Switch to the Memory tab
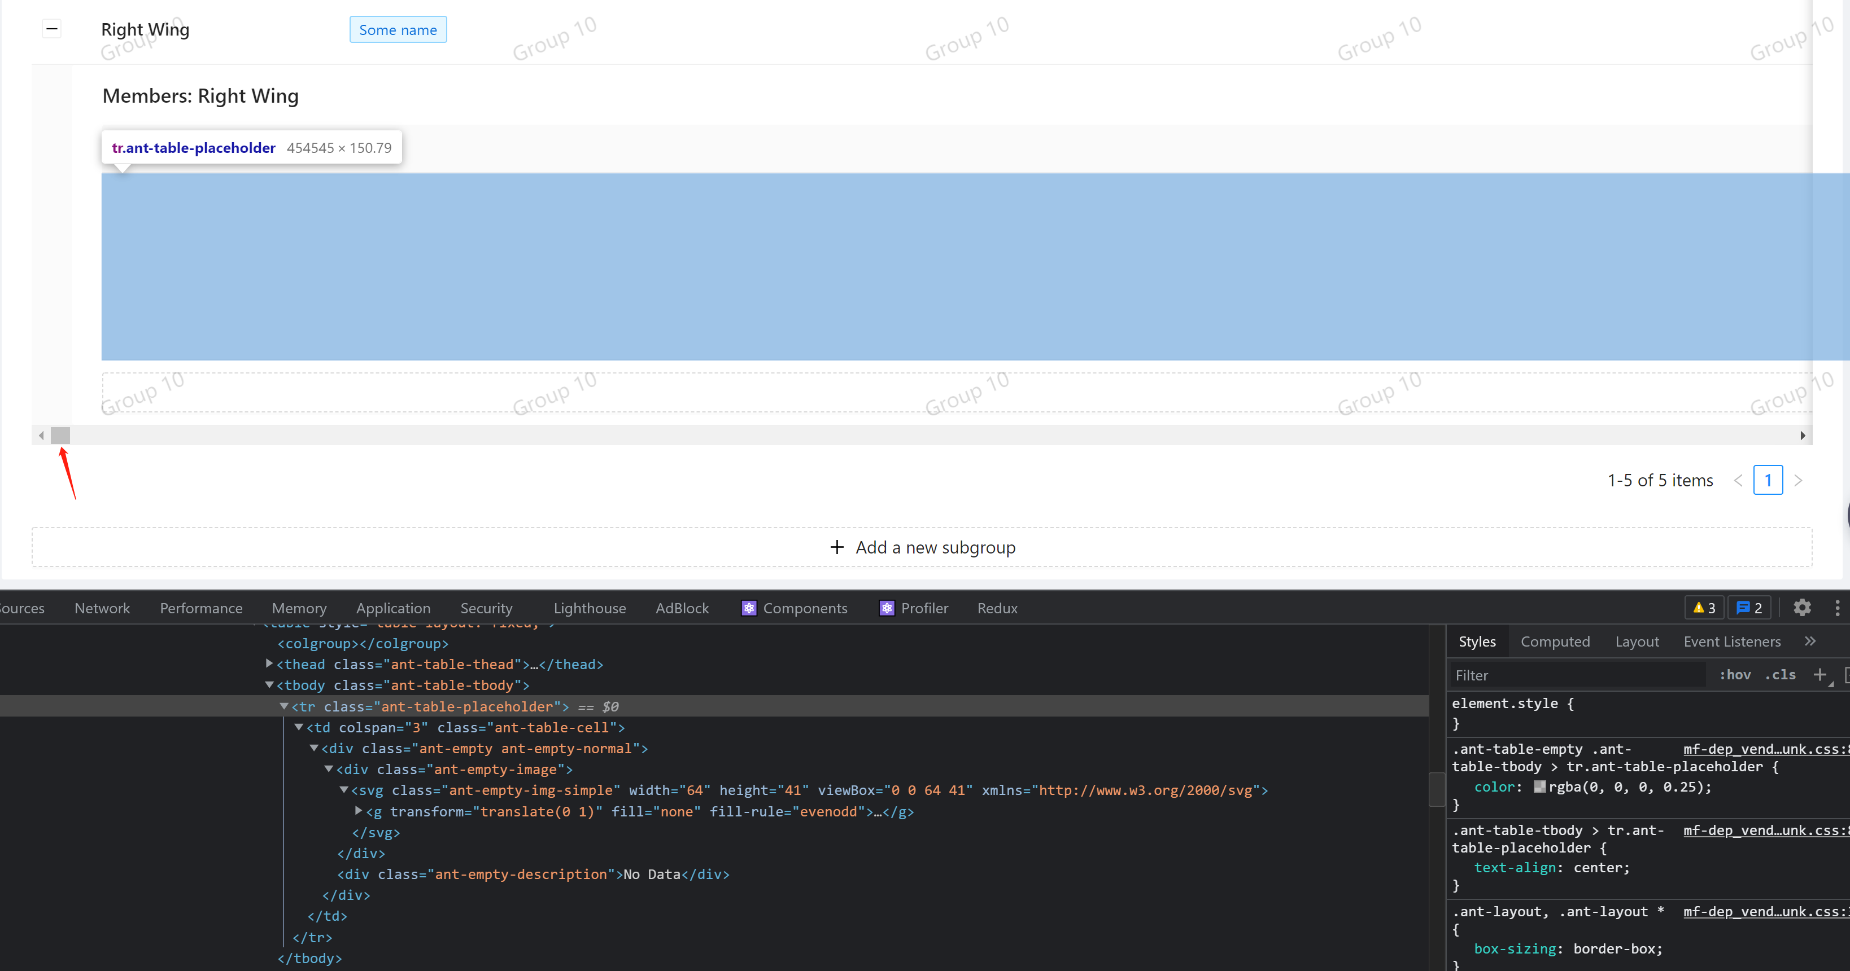The image size is (1850, 971). point(299,608)
